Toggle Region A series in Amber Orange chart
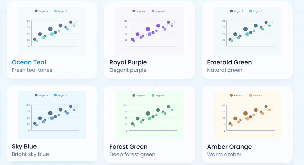 point(231,95)
